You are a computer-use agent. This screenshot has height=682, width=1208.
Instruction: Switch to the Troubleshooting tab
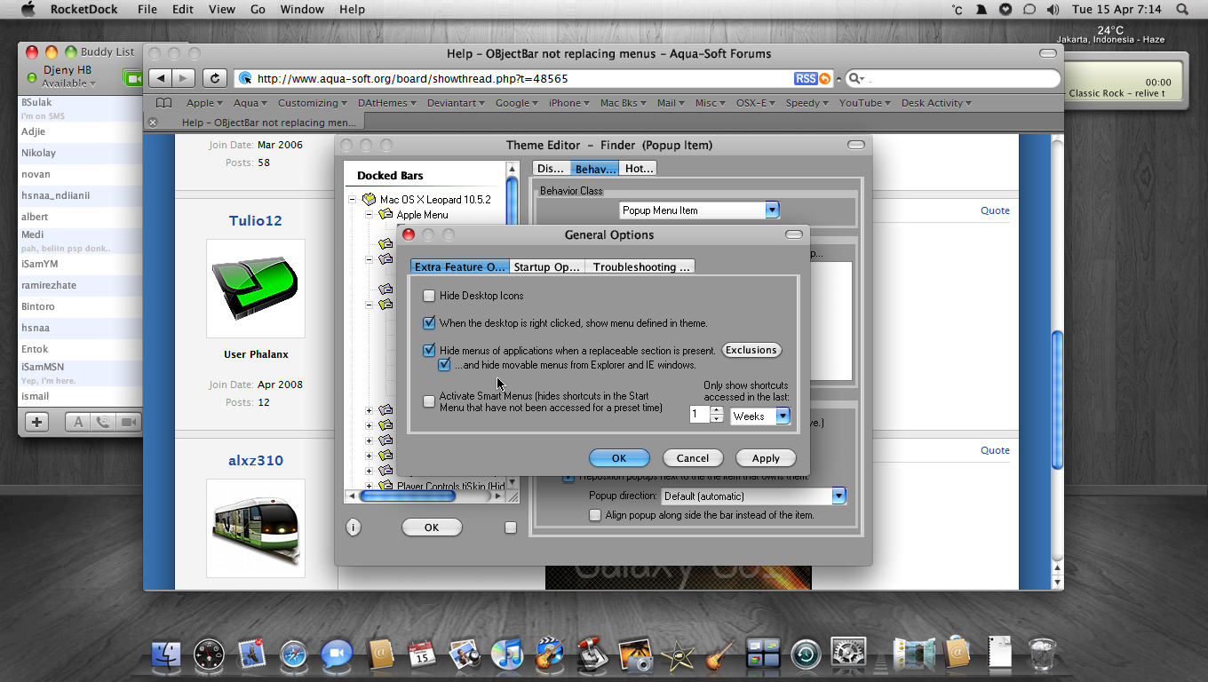coord(640,266)
